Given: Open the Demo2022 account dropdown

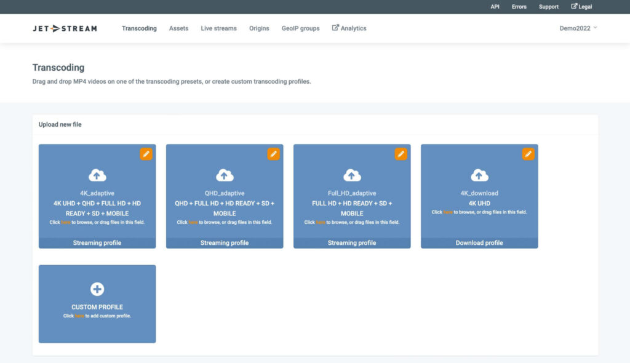Looking at the screenshot, I should click(575, 28).
